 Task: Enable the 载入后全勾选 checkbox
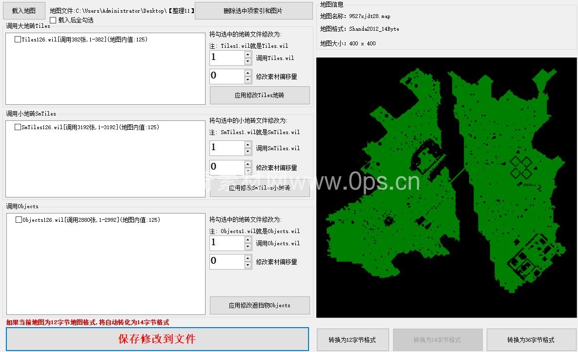point(53,20)
